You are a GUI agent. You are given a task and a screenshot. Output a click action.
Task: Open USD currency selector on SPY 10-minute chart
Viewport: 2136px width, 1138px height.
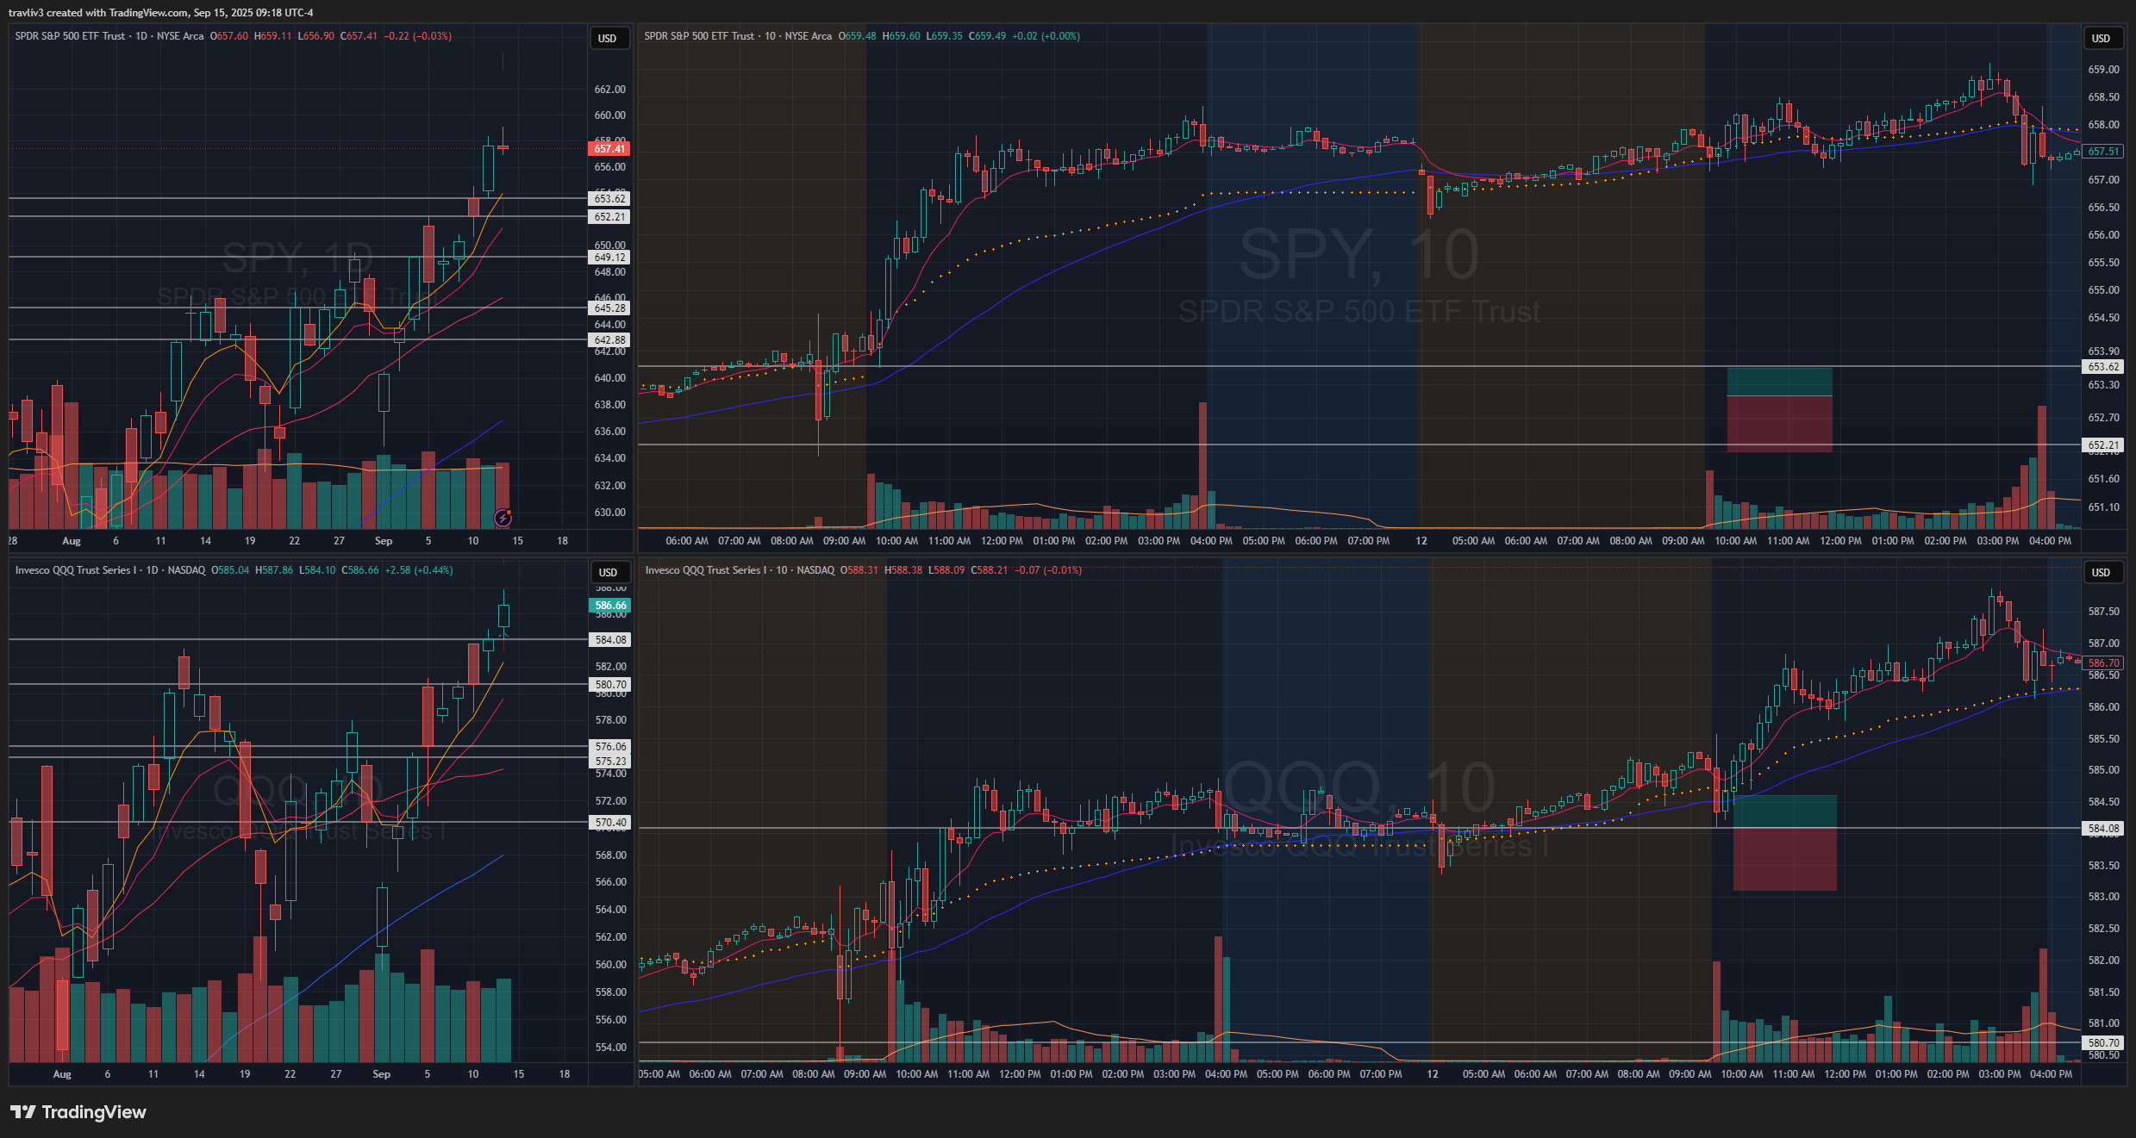tap(2101, 38)
